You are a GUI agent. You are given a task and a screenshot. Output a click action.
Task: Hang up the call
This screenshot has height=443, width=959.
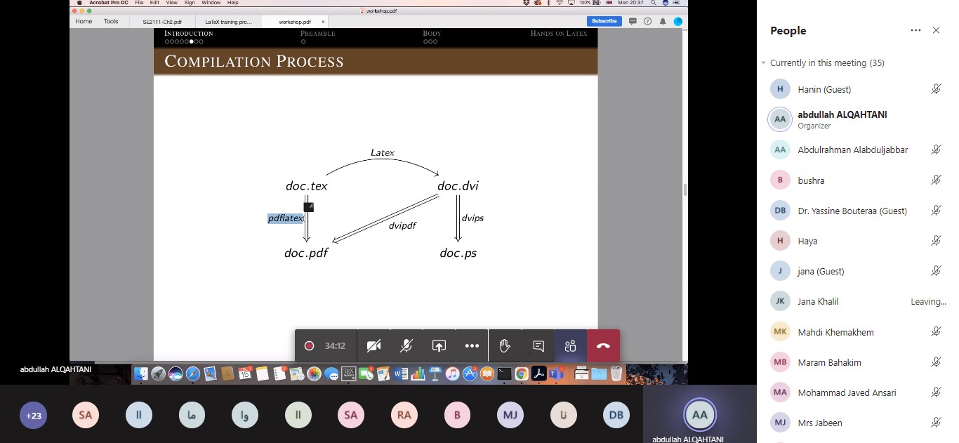(x=603, y=345)
